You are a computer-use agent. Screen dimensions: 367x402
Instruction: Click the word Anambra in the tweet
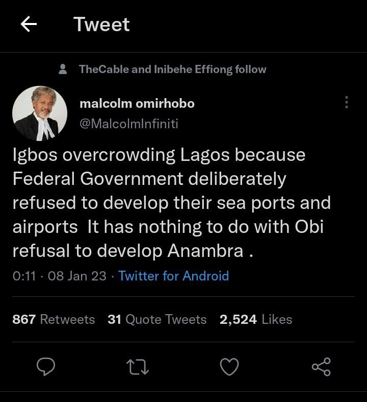(205, 250)
